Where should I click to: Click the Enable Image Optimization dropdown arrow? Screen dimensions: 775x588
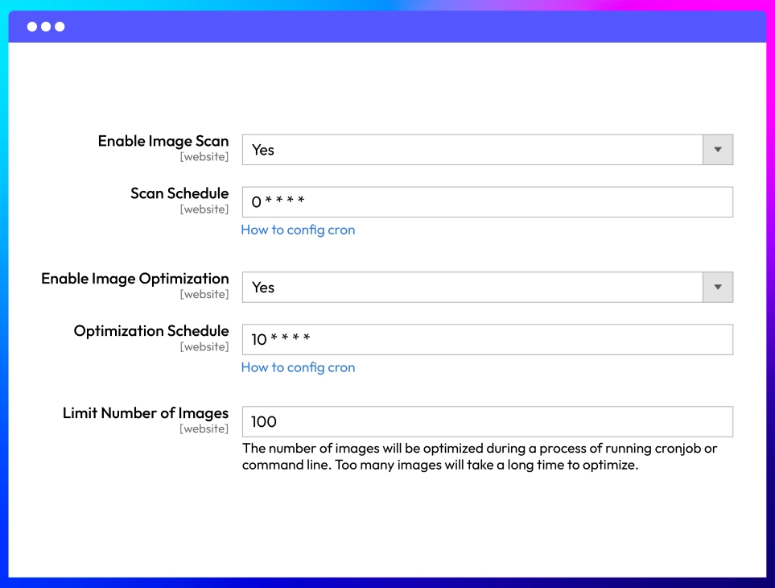tap(718, 288)
